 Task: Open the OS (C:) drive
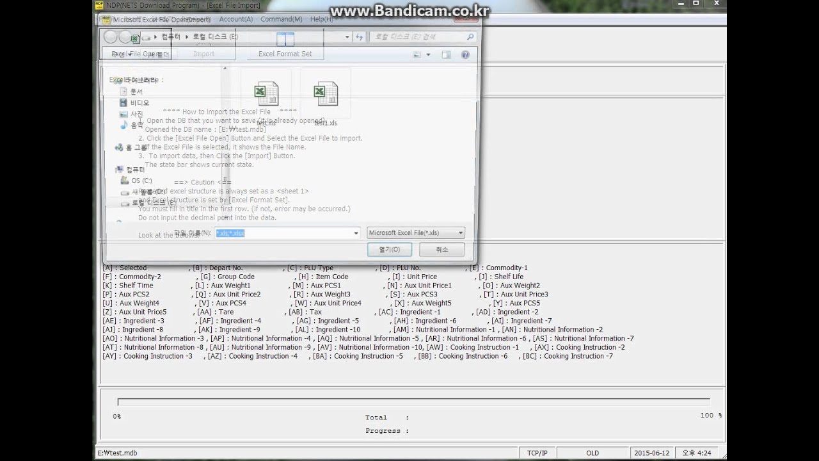(x=136, y=181)
